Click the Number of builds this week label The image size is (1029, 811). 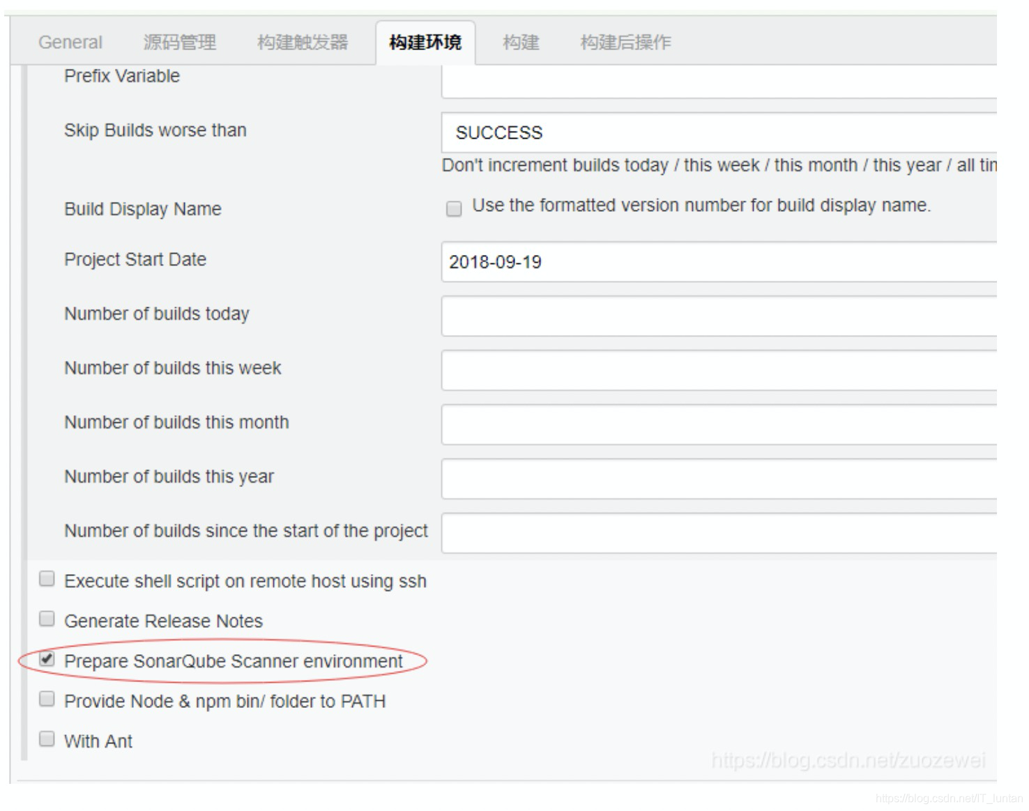pyautogui.click(x=173, y=368)
